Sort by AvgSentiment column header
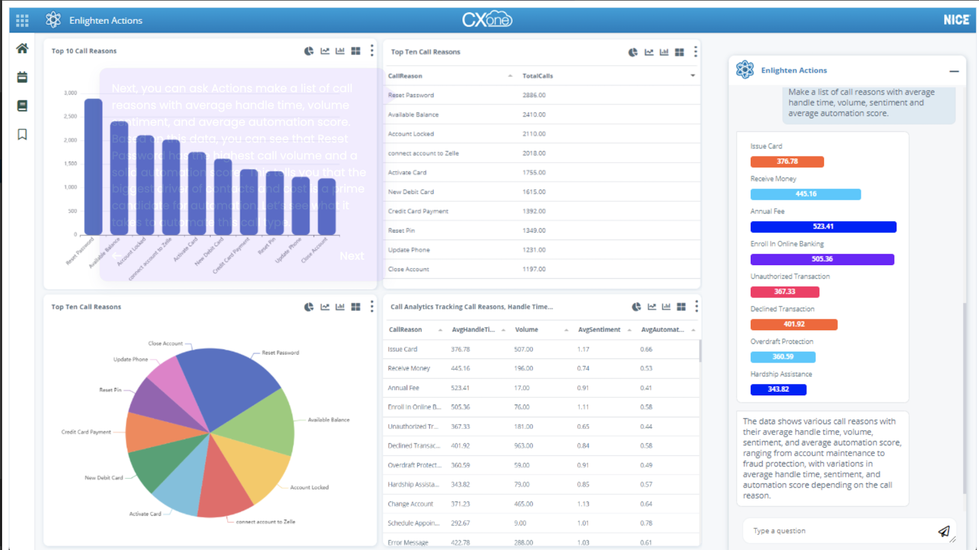 (599, 330)
